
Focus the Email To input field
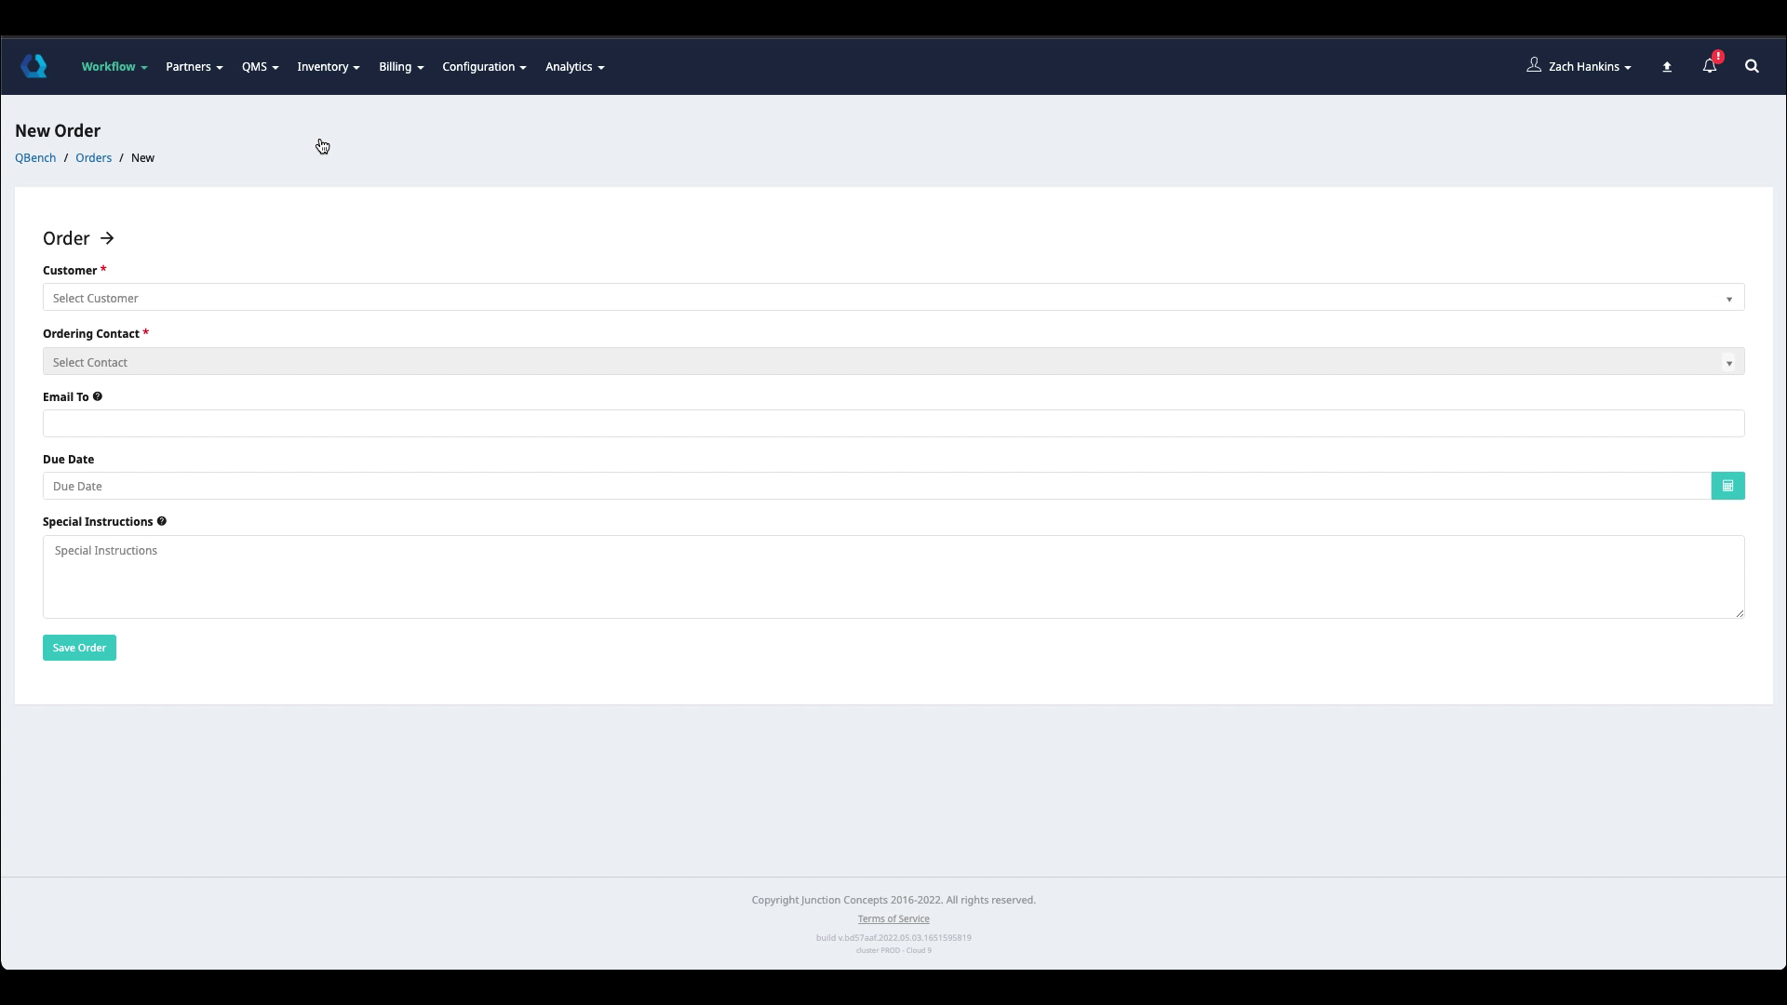point(893,424)
